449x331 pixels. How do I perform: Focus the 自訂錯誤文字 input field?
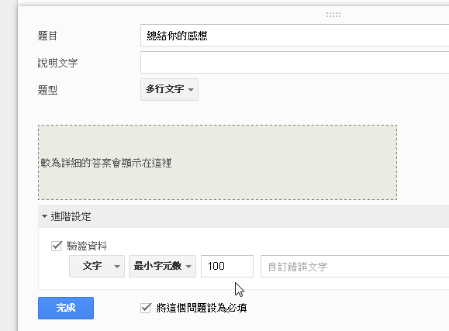[x=355, y=267]
